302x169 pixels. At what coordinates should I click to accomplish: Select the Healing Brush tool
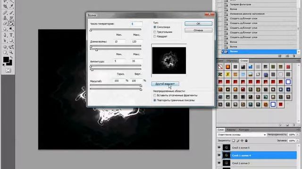point(5,13)
